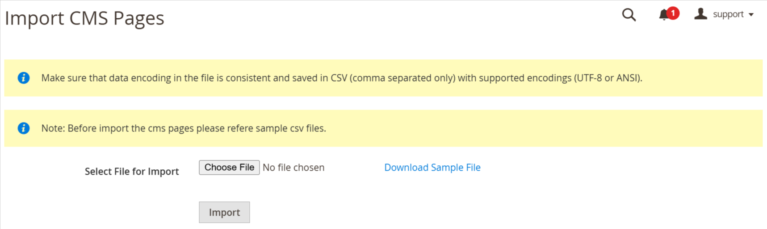Viewport: 767px width, 229px height.
Task: Expand the support account dropdown arrow
Action: [x=751, y=15]
